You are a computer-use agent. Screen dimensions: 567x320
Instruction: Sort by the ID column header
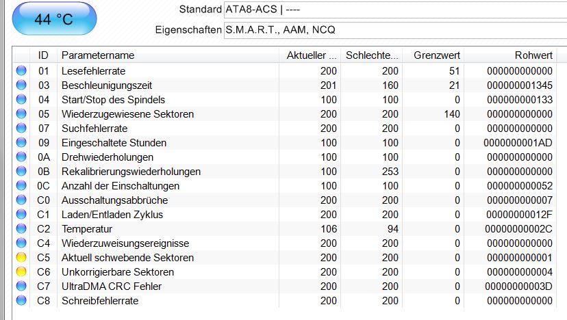pyautogui.click(x=43, y=55)
